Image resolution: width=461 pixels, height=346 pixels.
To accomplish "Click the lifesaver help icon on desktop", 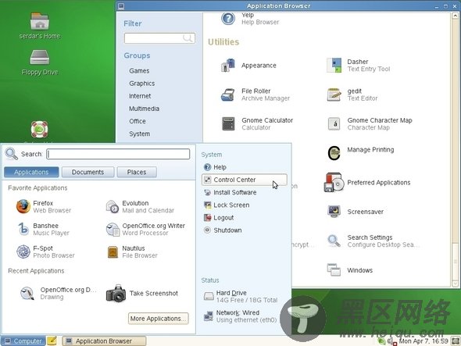I will [39, 129].
